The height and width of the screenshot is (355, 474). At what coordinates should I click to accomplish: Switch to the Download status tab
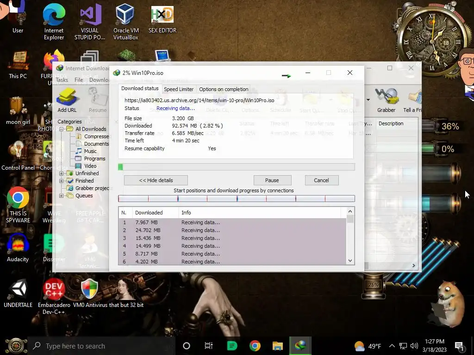click(140, 88)
